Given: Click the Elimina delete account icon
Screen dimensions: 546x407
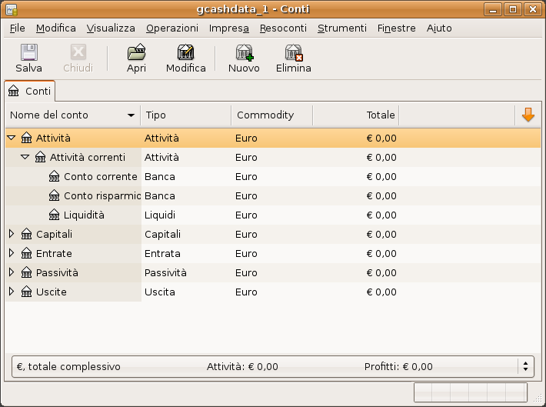Looking at the screenshot, I should pyautogui.click(x=293, y=53).
